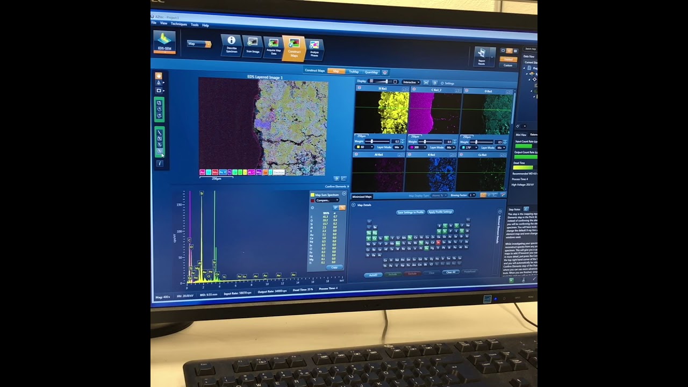Open the Acquire Map Data step

273,47
